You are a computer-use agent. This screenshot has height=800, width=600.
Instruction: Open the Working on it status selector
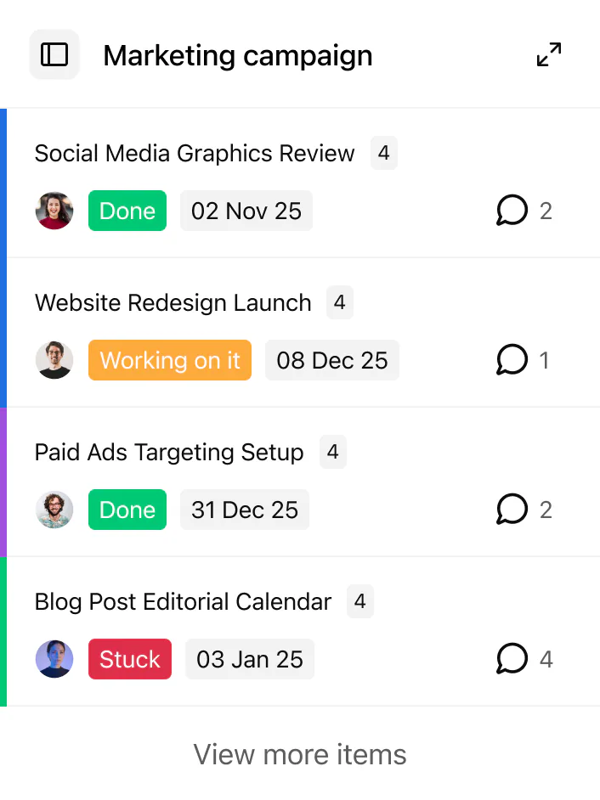pyautogui.click(x=169, y=359)
